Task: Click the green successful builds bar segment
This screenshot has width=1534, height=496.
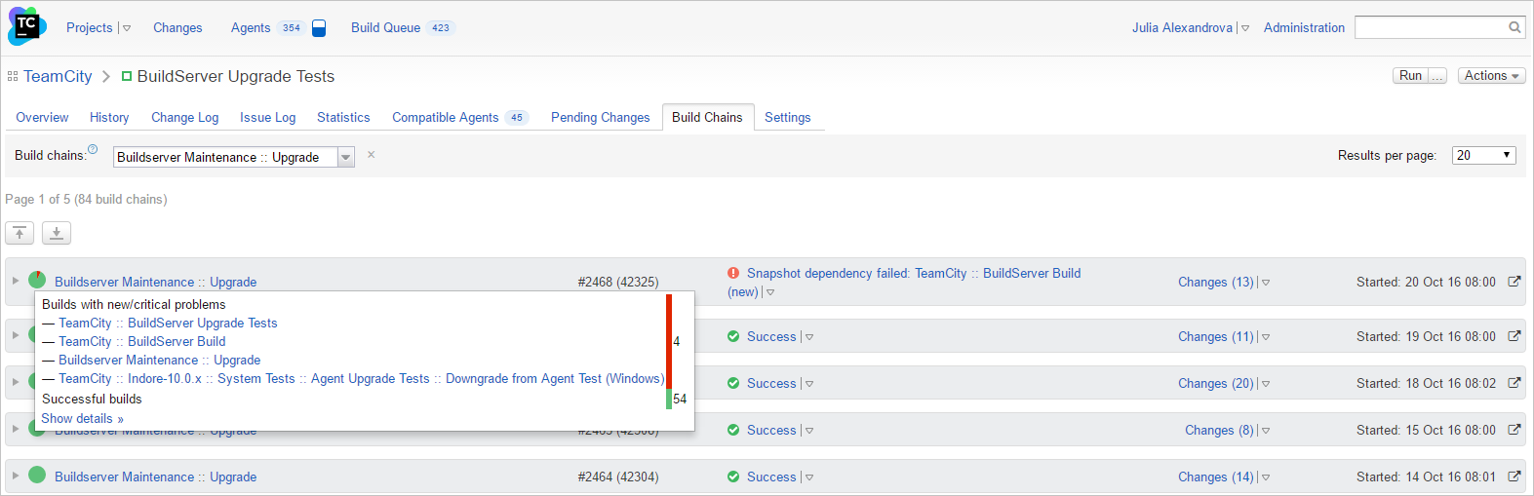Action: 669,399
